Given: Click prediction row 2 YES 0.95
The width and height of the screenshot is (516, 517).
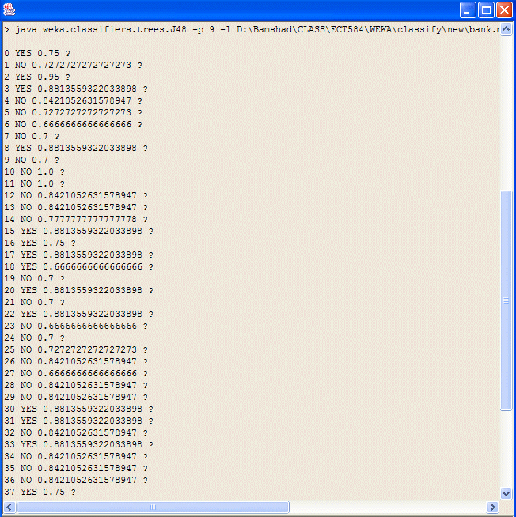Looking at the screenshot, I should [x=40, y=77].
